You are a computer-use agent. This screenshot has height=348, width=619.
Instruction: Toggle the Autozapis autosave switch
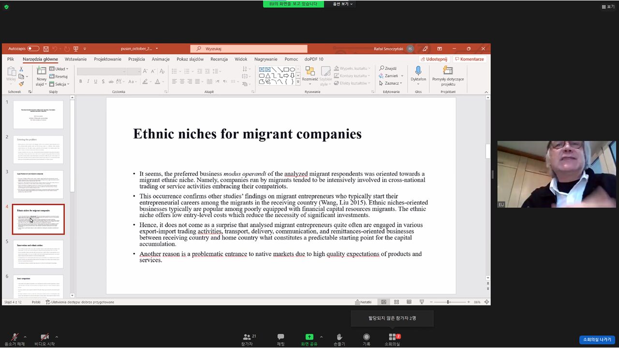pos(33,49)
